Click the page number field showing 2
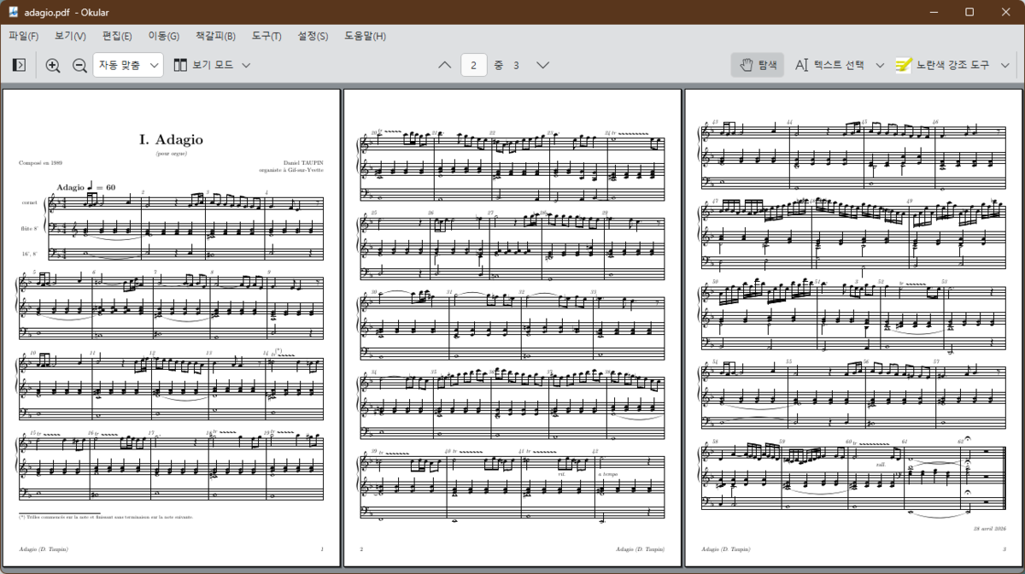1025x574 pixels. [474, 65]
